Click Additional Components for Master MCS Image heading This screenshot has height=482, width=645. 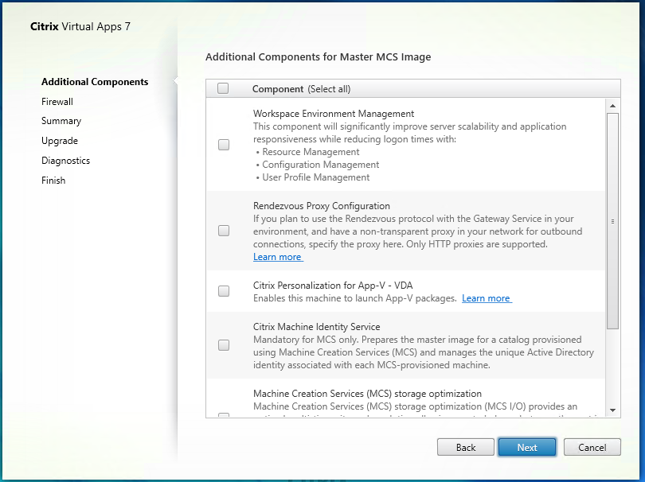(318, 57)
